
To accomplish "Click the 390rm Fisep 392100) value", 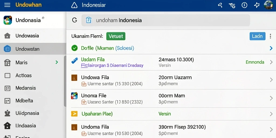I will (182, 127).
